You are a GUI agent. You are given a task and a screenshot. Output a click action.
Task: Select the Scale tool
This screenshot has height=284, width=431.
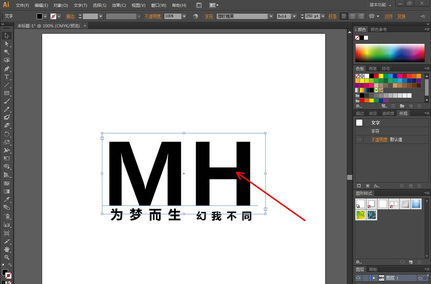(7, 142)
